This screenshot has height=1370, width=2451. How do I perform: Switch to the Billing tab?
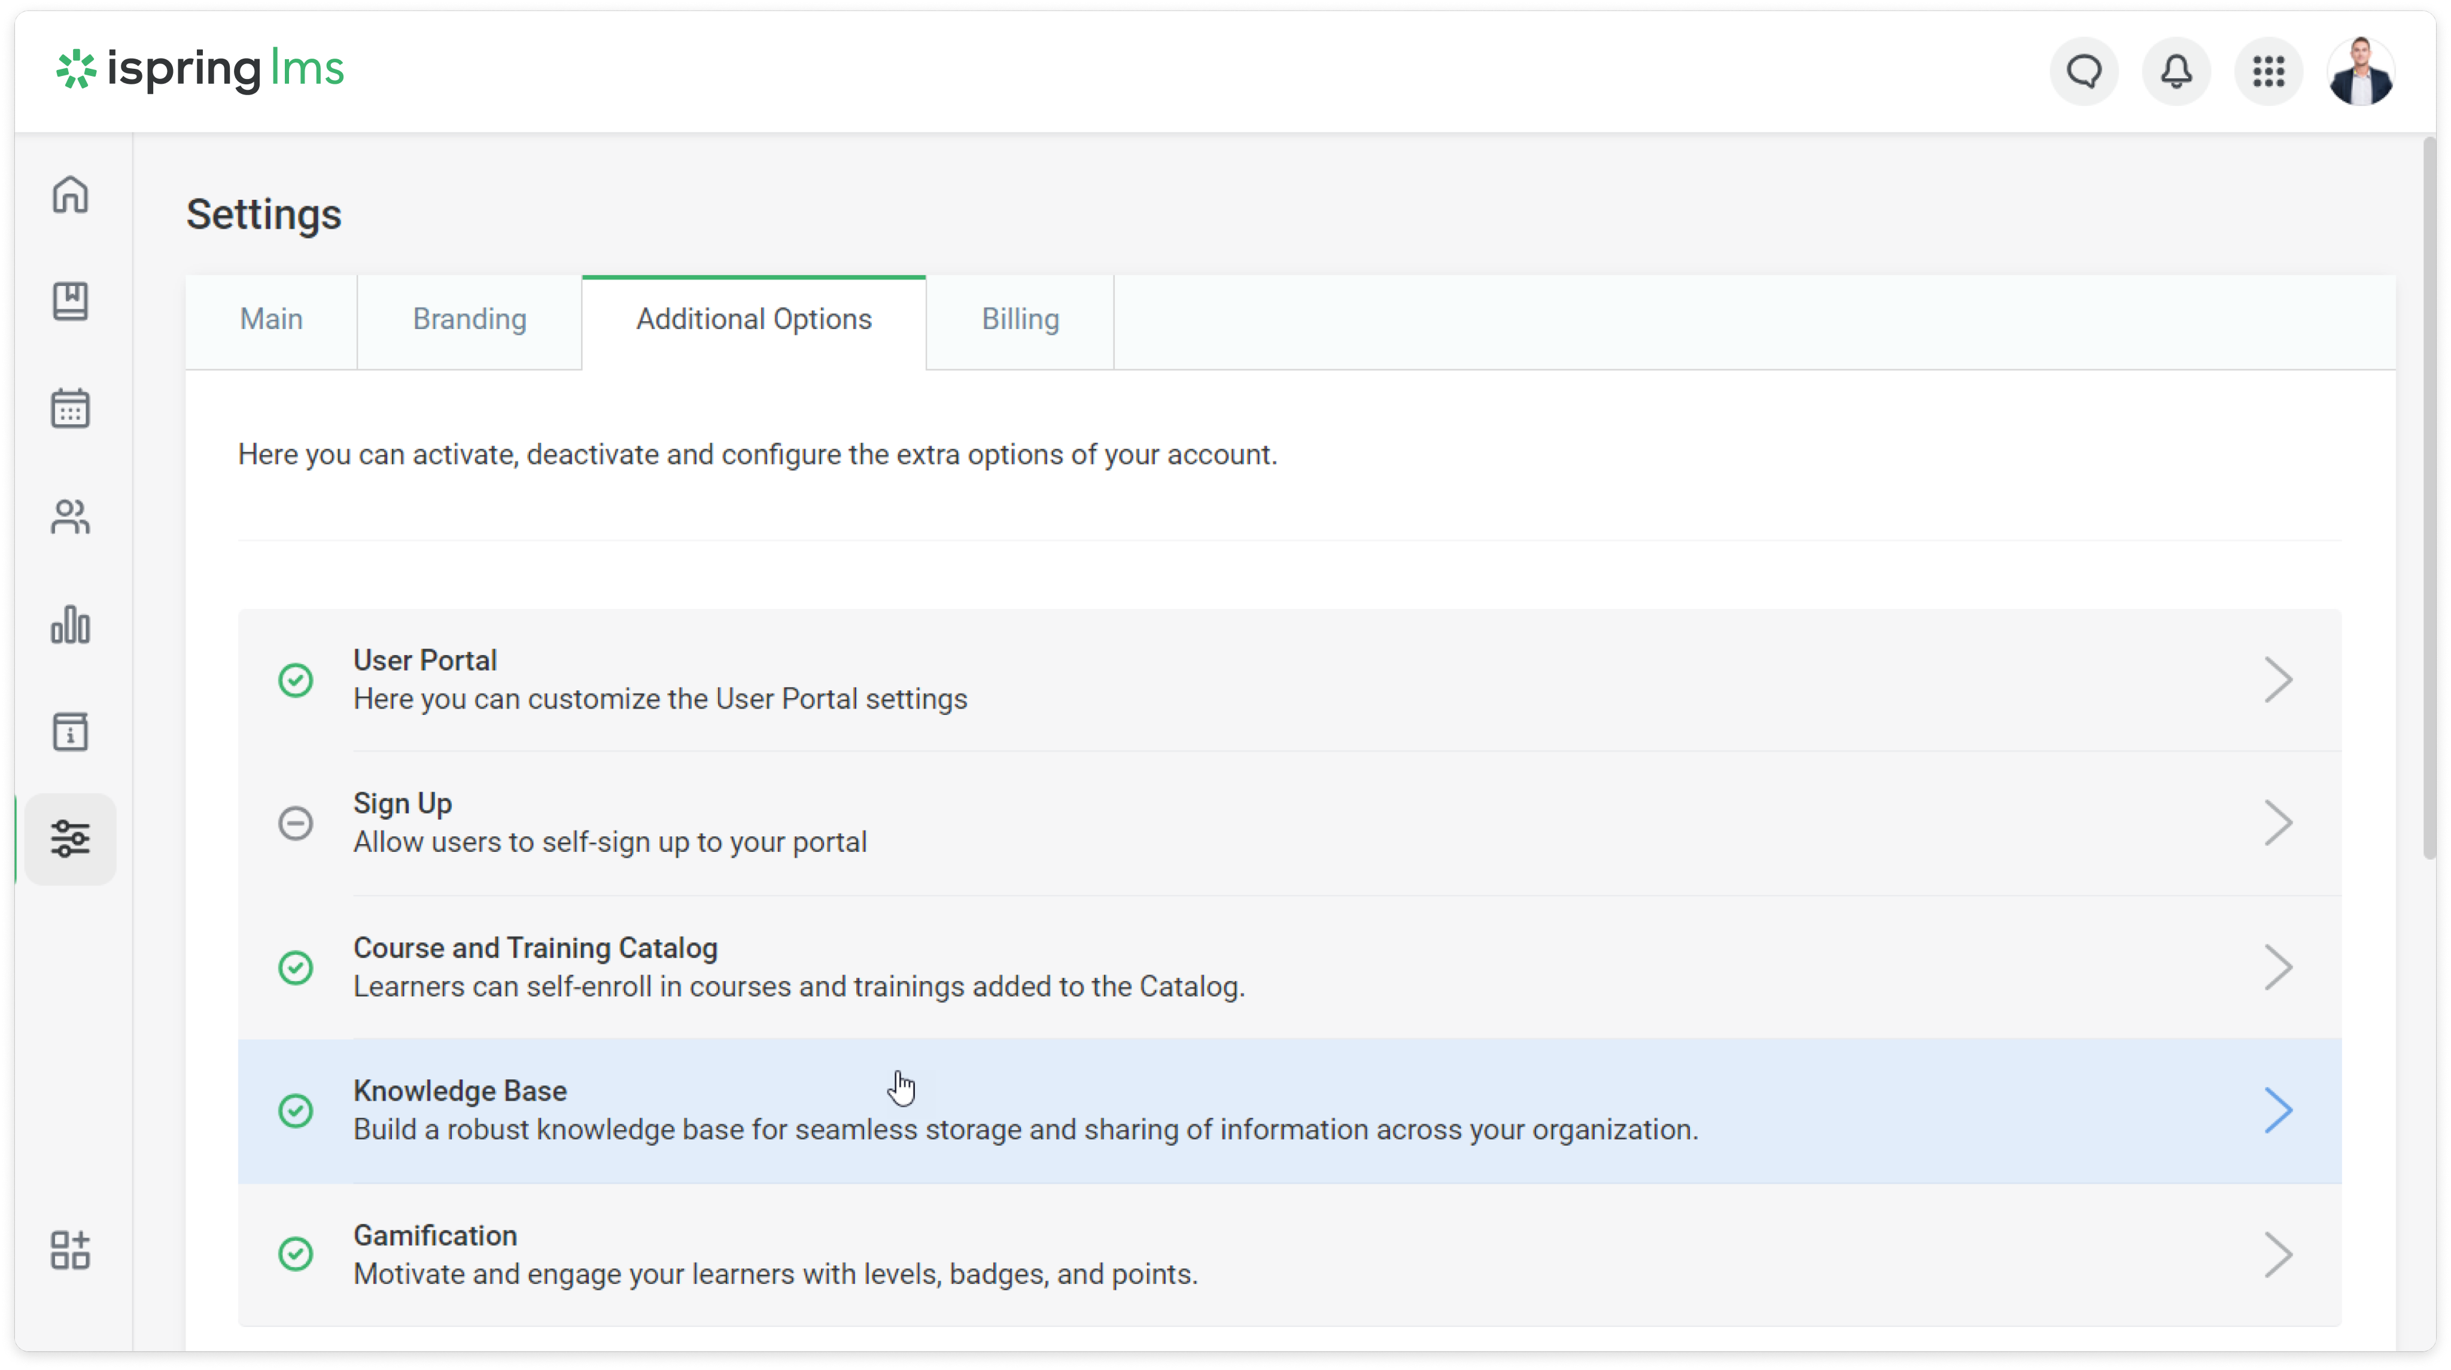pos(1020,319)
